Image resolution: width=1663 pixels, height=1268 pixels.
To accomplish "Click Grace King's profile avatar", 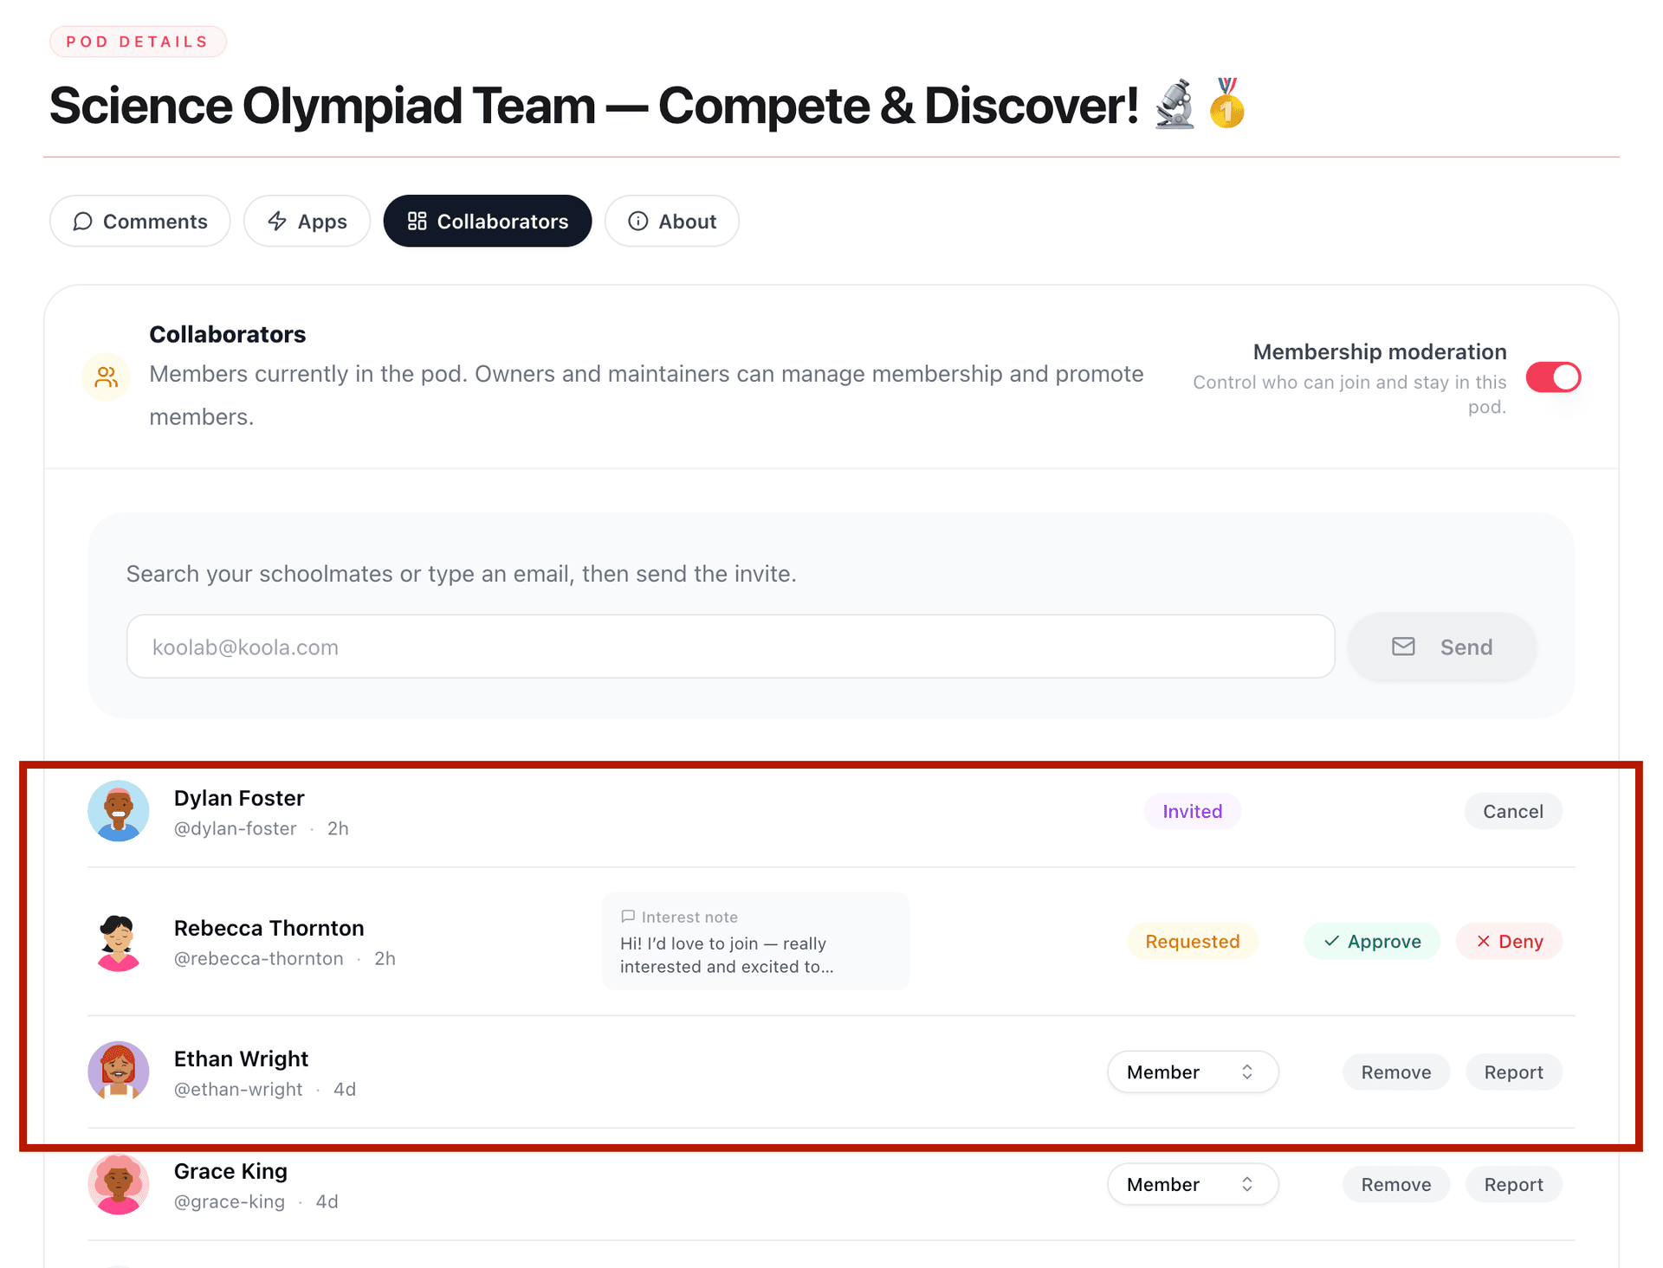I will coord(119,1184).
